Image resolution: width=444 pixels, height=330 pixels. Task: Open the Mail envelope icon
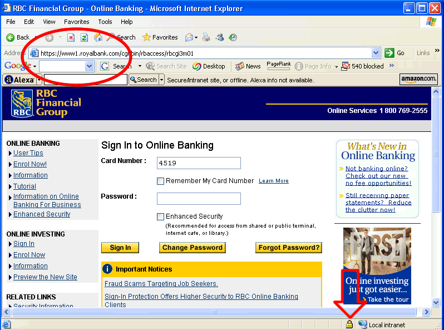click(189, 37)
